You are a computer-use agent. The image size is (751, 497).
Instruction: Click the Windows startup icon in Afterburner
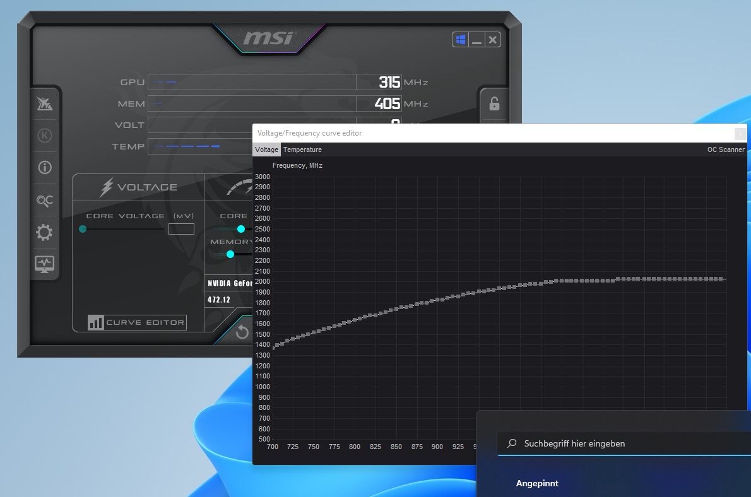461,40
